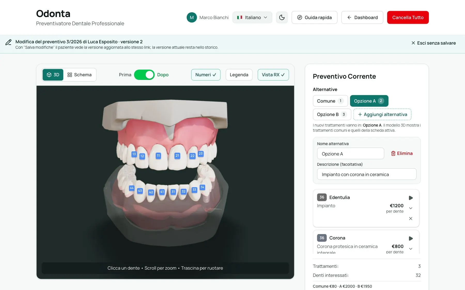The width and height of the screenshot is (465, 290).
Task: Select tooth 41 marker
Action: [x=162, y=192]
